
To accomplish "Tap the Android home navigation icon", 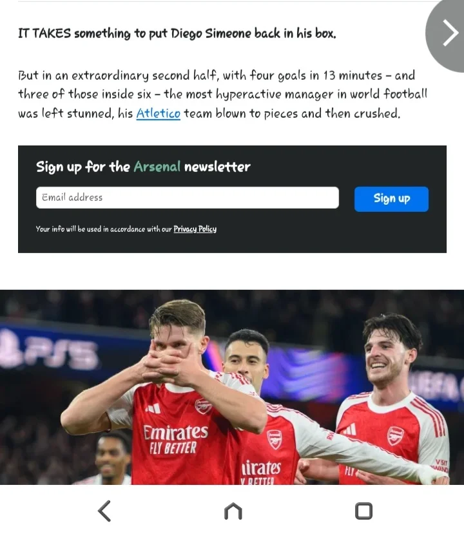I will click(x=233, y=511).
